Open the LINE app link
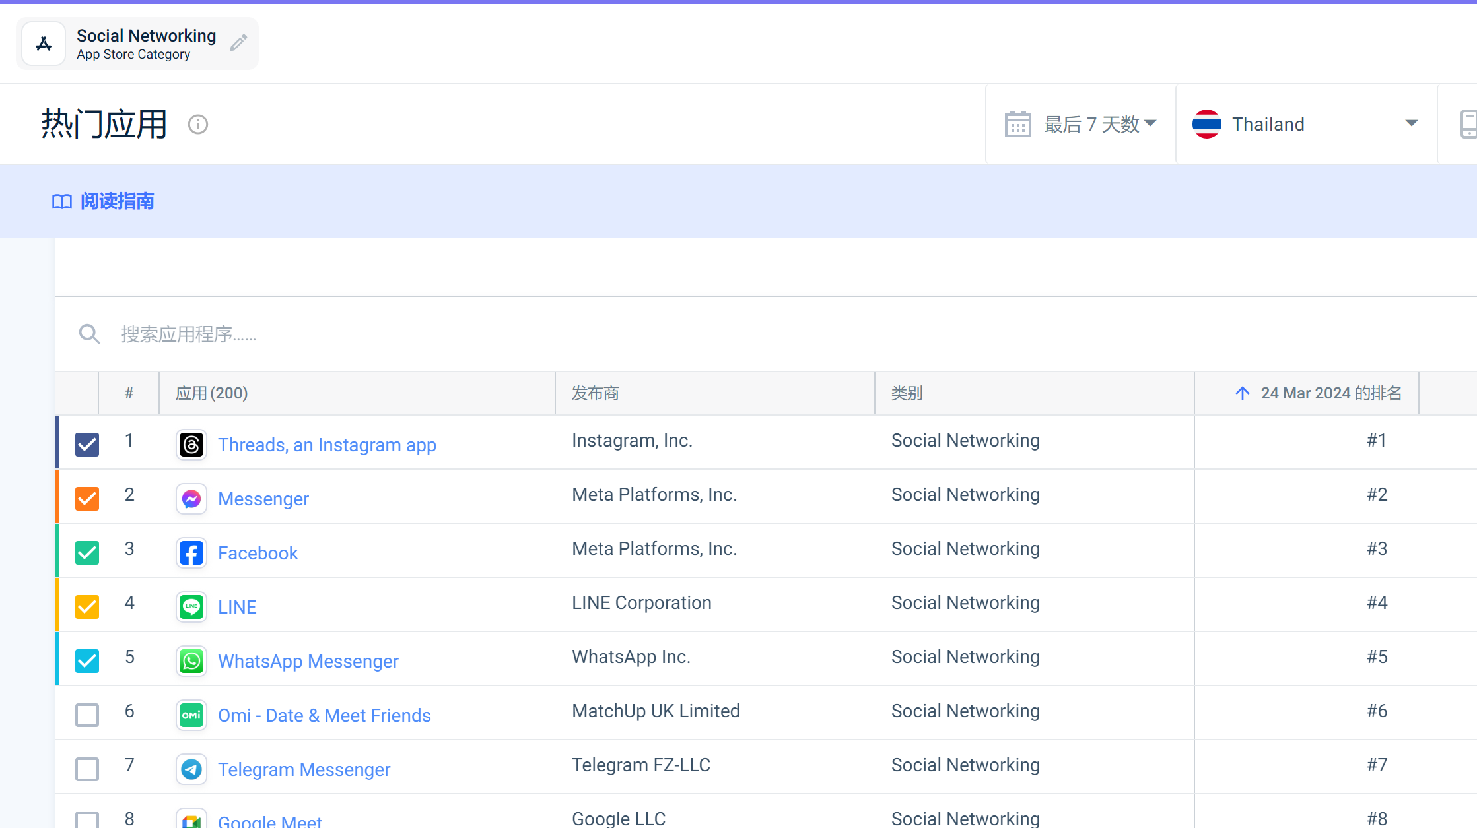 click(237, 607)
